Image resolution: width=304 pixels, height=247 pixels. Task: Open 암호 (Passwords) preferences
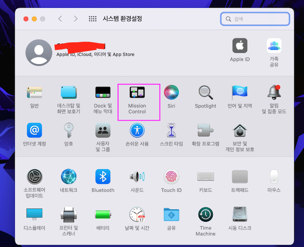[69, 130]
